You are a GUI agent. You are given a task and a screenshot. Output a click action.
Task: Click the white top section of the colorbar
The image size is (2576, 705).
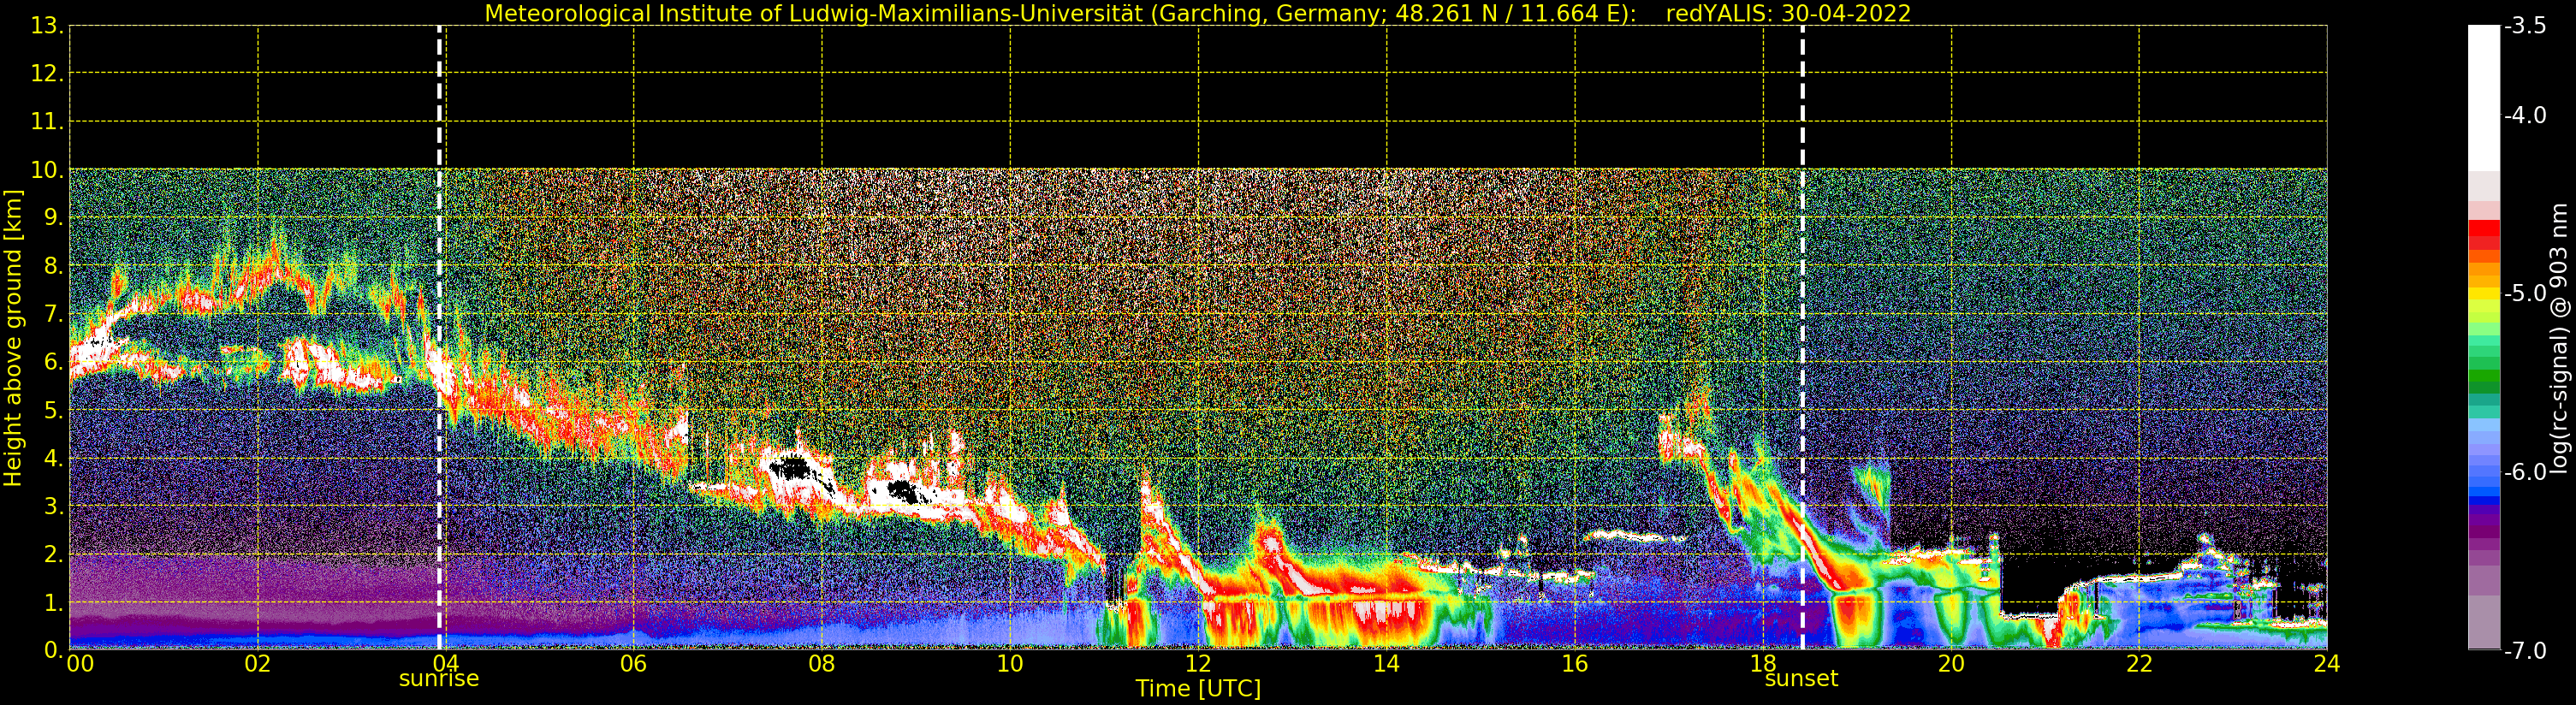coord(2484,98)
